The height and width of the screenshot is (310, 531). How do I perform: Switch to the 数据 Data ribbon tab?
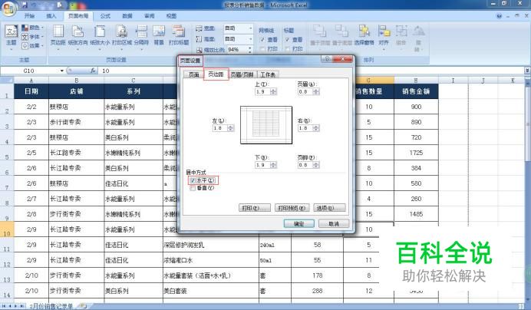point(127,16)
